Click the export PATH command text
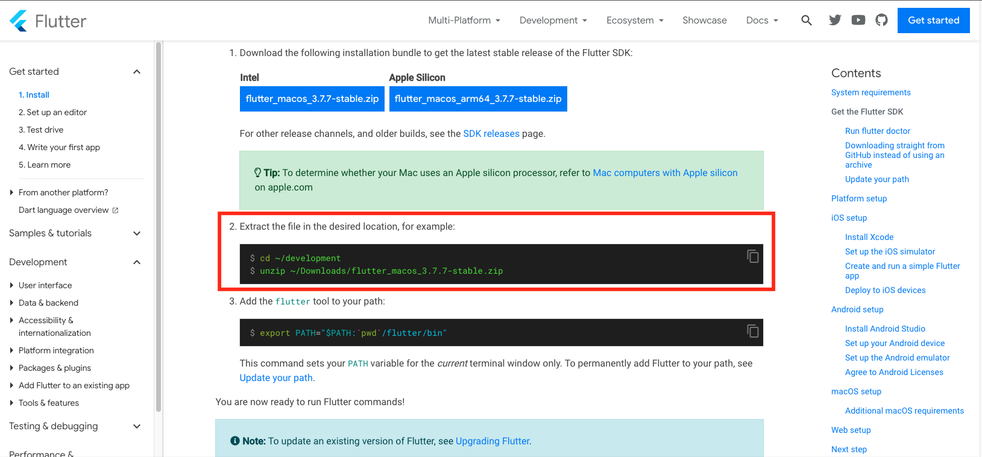982x457 pixels. (348, 333)
